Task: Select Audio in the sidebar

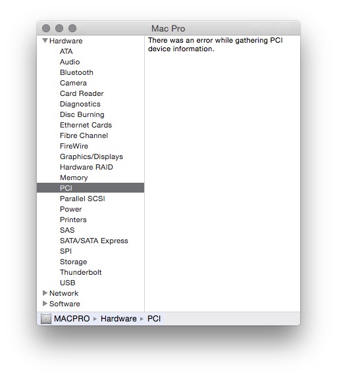Action: click(x=70, y=62)
